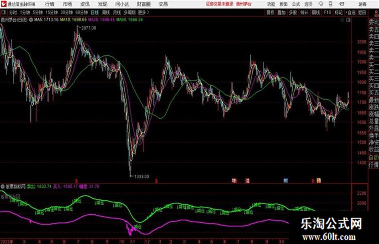Select the 日线 daily chart tab
This screenshot has width=379, height=244.
(95, 12)
